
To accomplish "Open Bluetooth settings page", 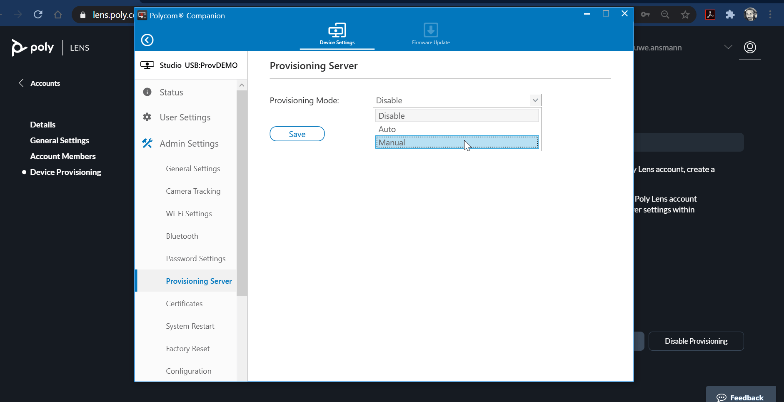I will [x=182, y=236].
